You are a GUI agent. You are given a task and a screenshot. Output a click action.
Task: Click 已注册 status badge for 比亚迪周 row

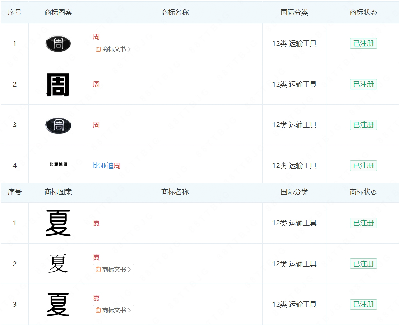coord(363,166)
